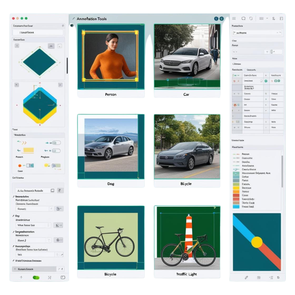Click the Traffic Light label button
Screen dimensions: 295x295
pyautogui.click(x=187, y=274)
